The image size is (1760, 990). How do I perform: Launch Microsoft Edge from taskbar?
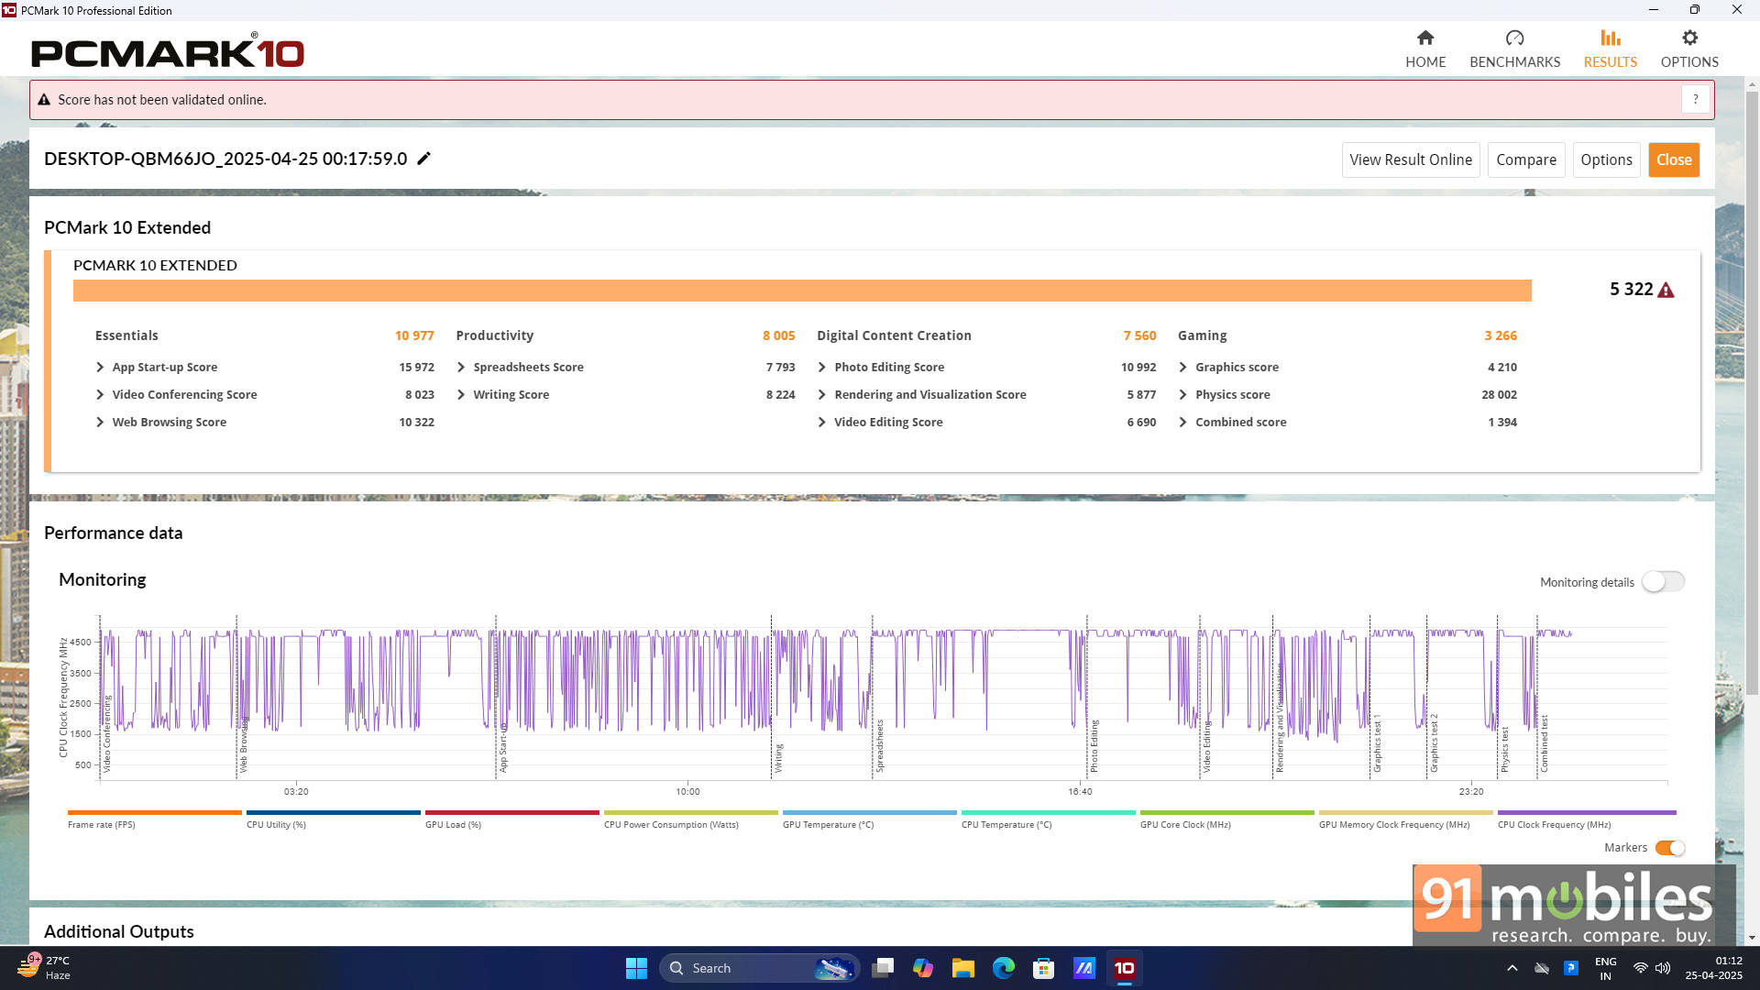point(1004,968)
